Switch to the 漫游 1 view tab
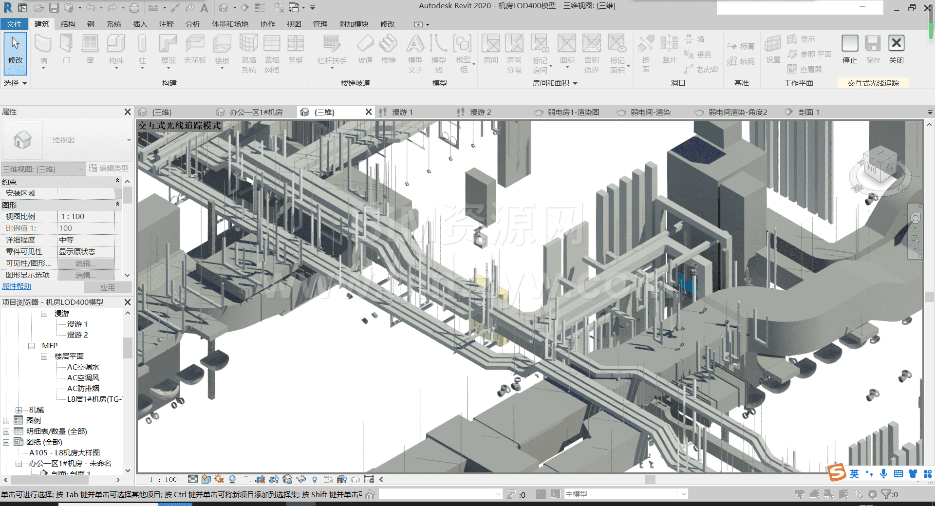The width and height of the screenshot is (935, 506). pyautogui.click(x=402, y=112)
